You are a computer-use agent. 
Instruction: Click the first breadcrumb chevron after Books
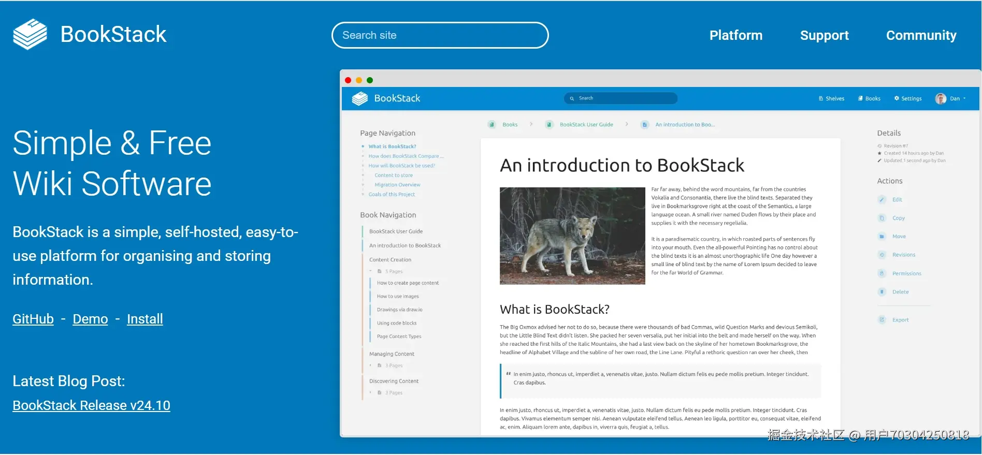[531, 124]
